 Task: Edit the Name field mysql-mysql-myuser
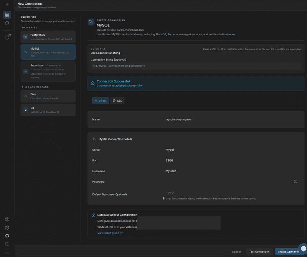point(232,119)
